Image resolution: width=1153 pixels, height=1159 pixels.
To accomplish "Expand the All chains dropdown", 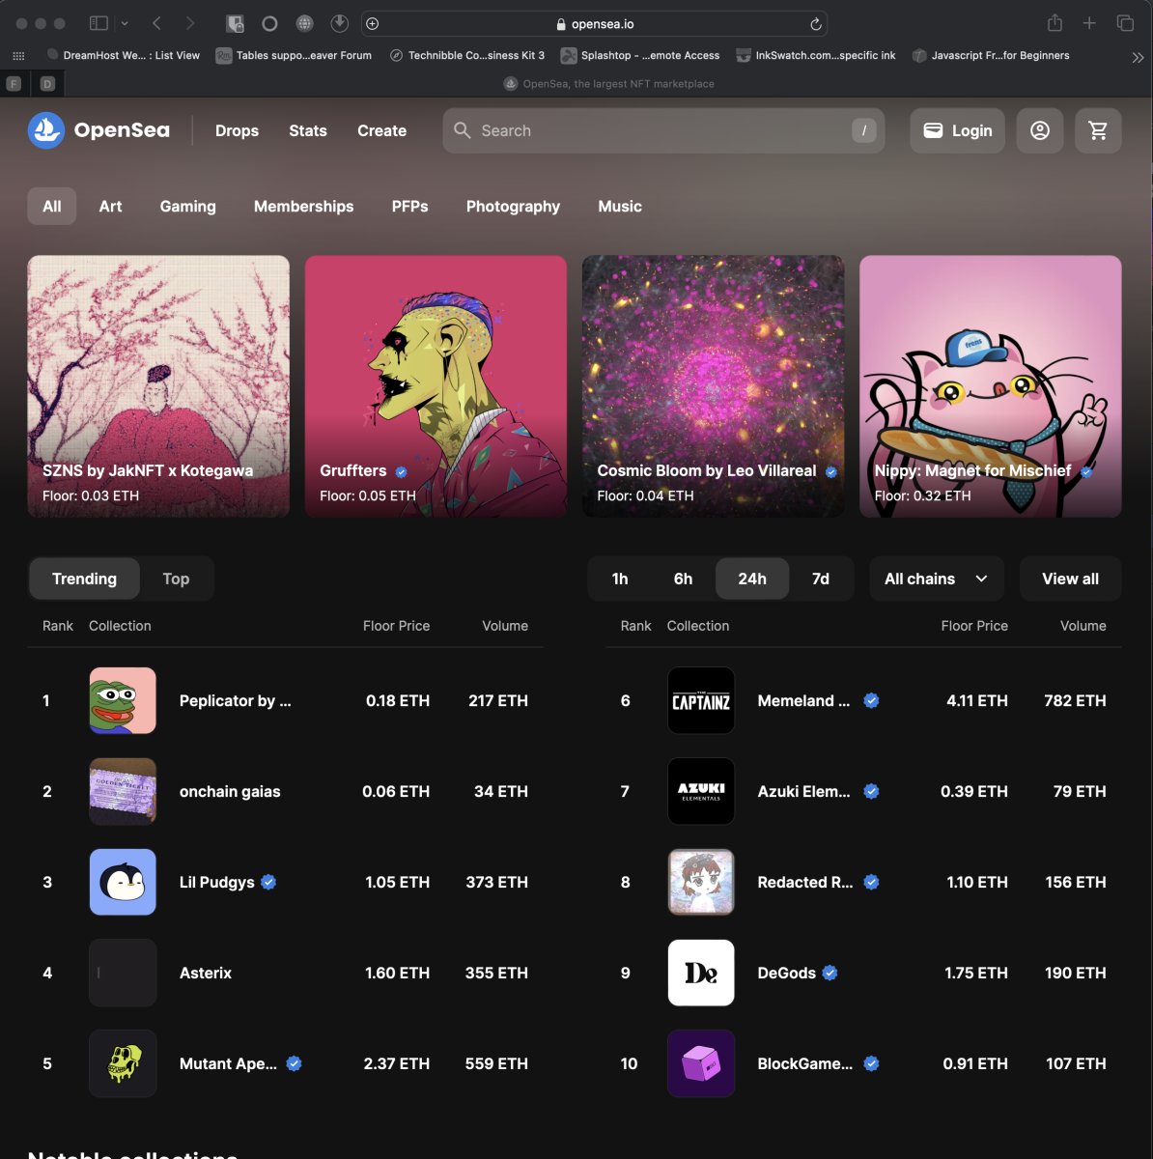I will point(936,579).
